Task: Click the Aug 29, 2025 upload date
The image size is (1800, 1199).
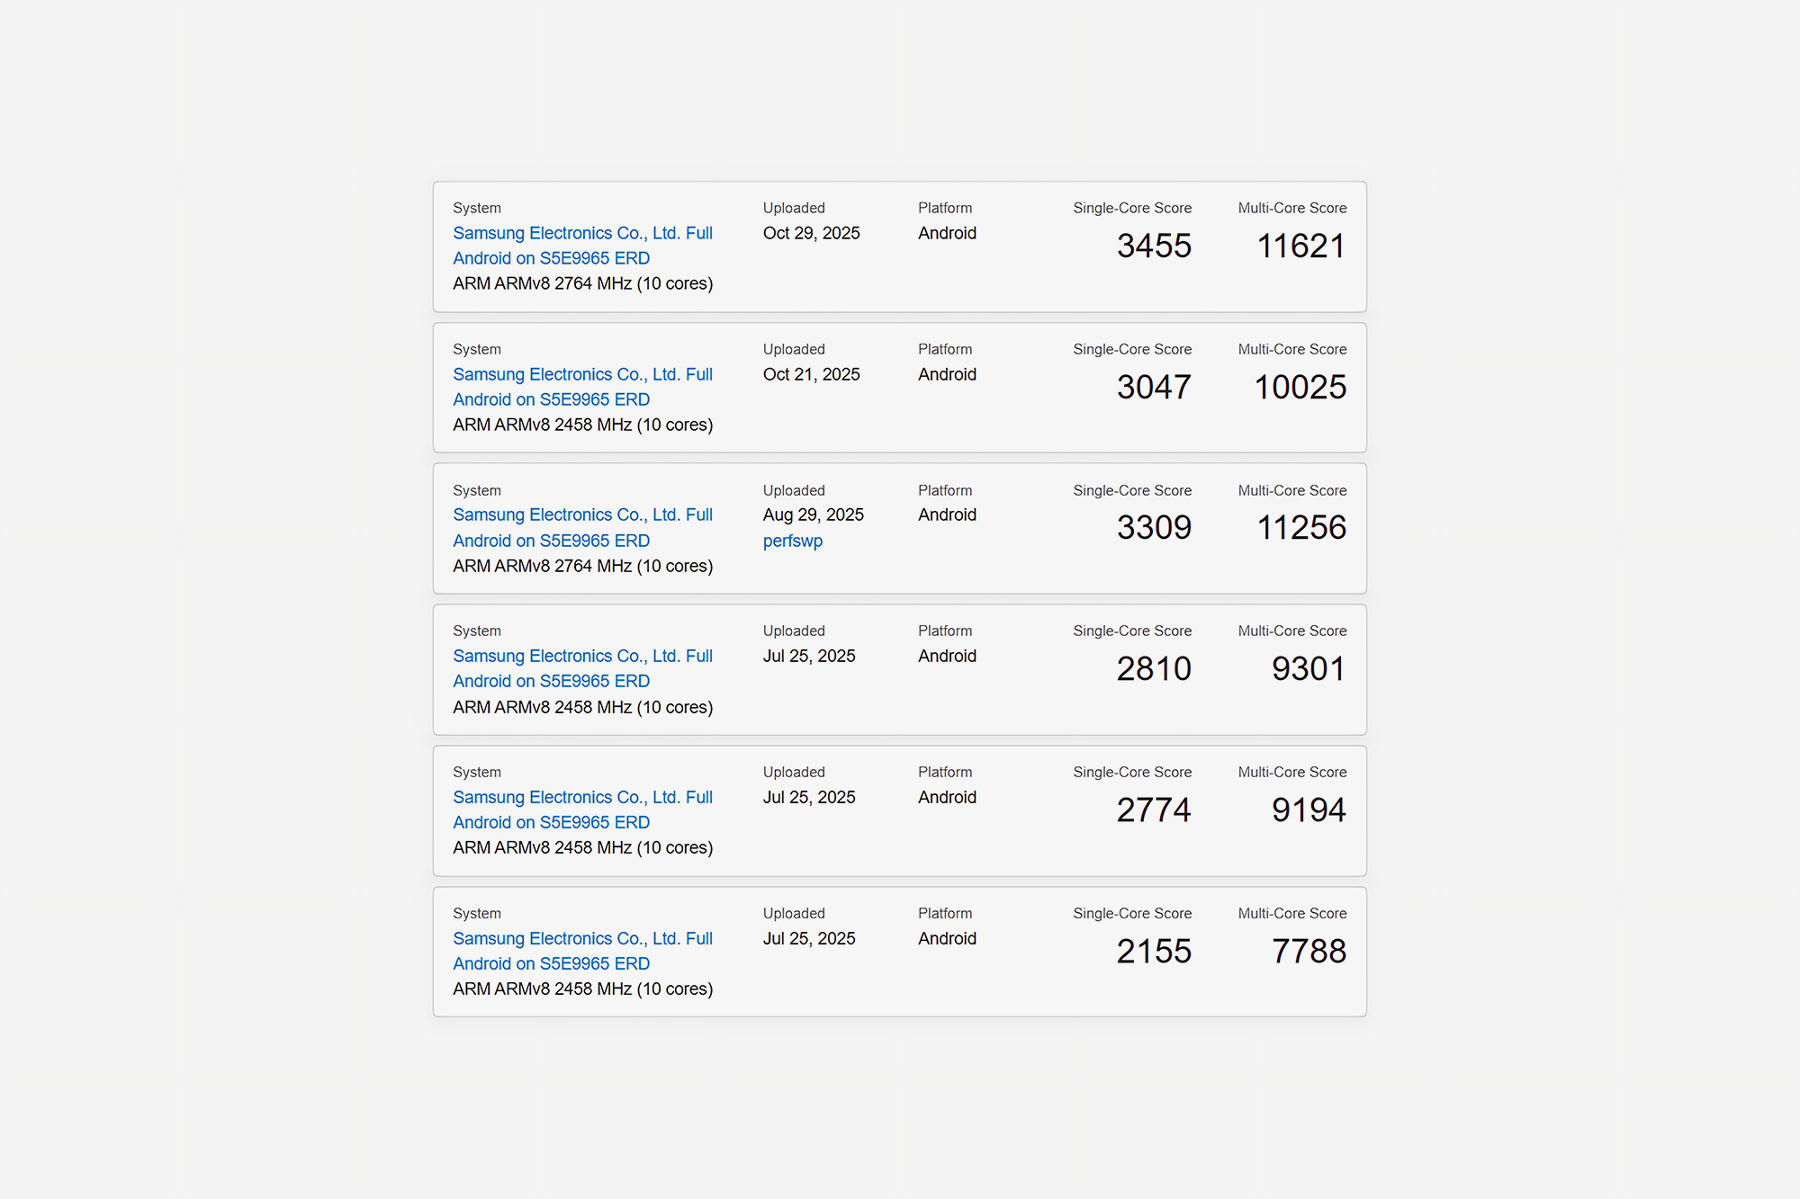Action: (813, 514)
